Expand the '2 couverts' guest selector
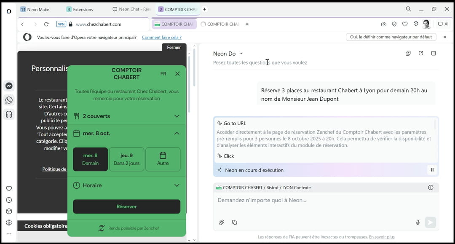 (x=126, y=116)
